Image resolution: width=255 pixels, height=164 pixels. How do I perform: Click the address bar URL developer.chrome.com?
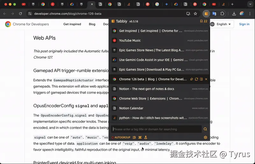(68, 14)
